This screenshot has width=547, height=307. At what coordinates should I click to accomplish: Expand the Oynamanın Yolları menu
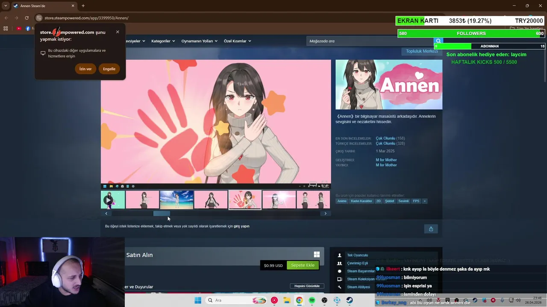(x=199, y=41)
